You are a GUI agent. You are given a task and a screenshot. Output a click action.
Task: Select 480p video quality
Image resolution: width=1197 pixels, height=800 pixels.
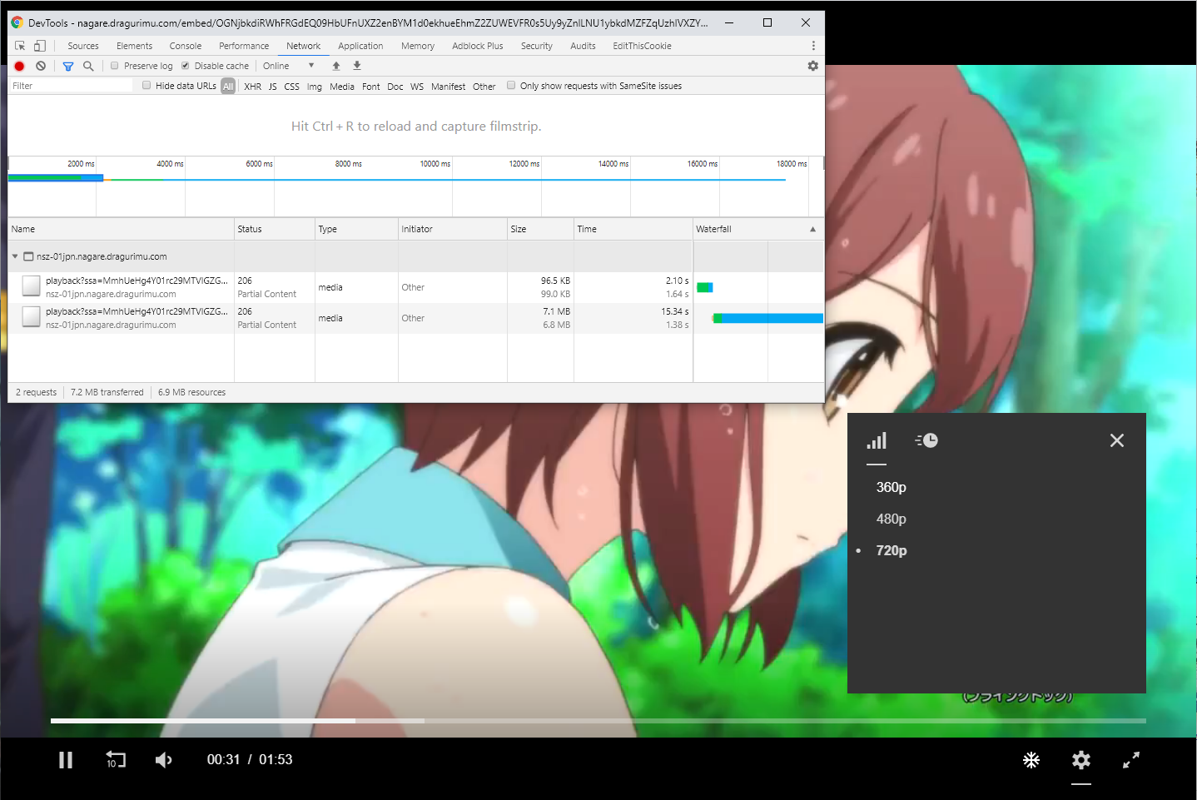coord(892,519)
